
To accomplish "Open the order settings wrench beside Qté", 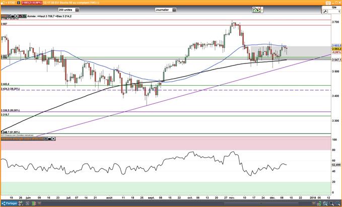I will (325, 12).
